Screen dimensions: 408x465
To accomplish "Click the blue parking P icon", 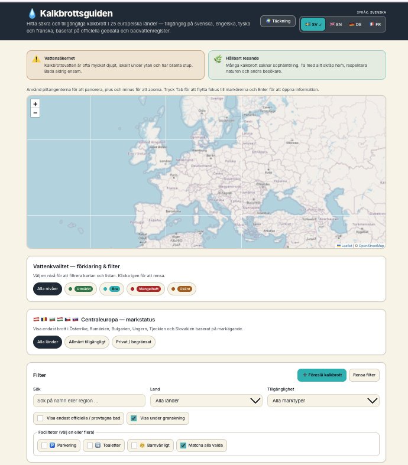I will pos(52,445).
